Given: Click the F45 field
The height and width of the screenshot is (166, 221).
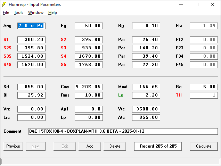Looking at the screenshot, I should click(x=204, y=65).
